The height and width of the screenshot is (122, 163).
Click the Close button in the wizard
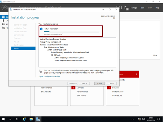(x=100, y=83)
